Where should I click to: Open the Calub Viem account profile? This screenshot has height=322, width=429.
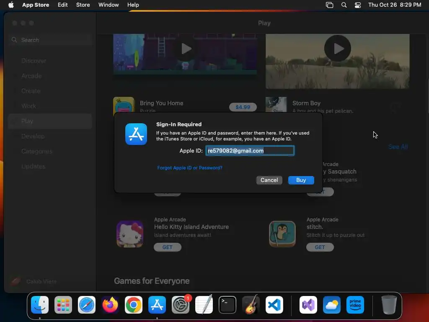pos(34,281)
